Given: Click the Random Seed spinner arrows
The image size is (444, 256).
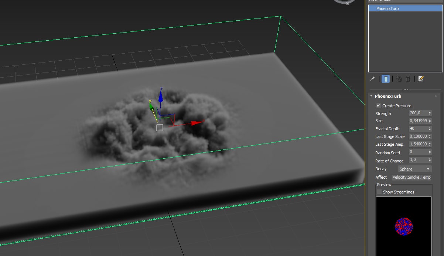Looking at the screenshot, I should coord(430,152).
